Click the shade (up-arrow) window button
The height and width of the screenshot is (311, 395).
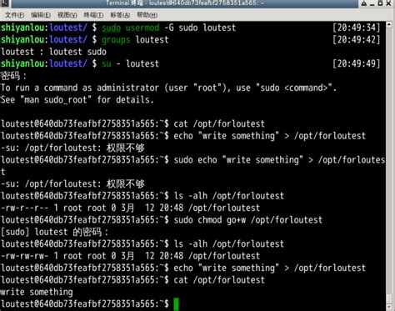coord(364,3)
